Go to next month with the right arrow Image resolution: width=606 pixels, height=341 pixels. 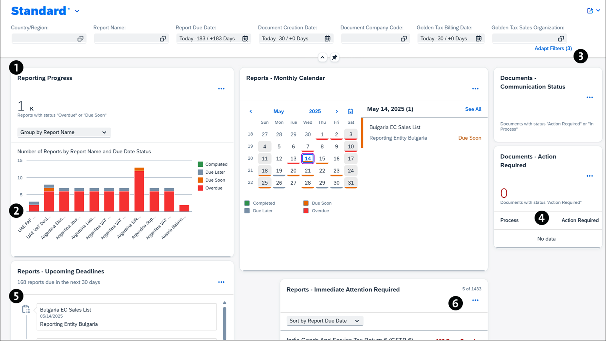pyautogui.click(x=336, y=111)
